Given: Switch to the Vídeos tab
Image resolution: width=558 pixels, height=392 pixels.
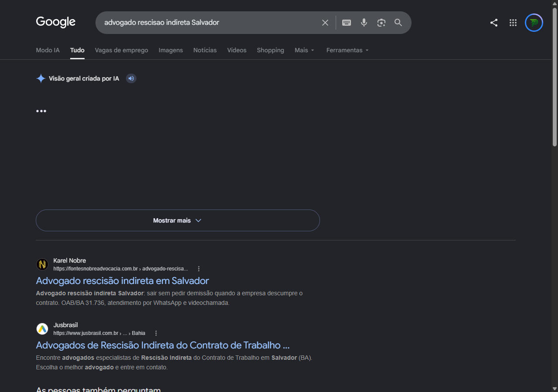Looking at the screenshot, I should 237,50.
